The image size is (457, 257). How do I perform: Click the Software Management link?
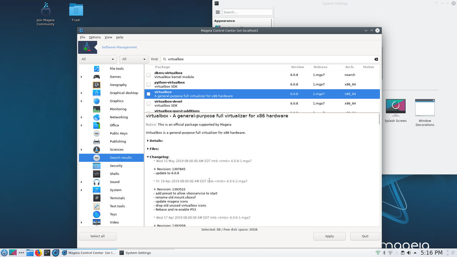click(x=119, y=47)
